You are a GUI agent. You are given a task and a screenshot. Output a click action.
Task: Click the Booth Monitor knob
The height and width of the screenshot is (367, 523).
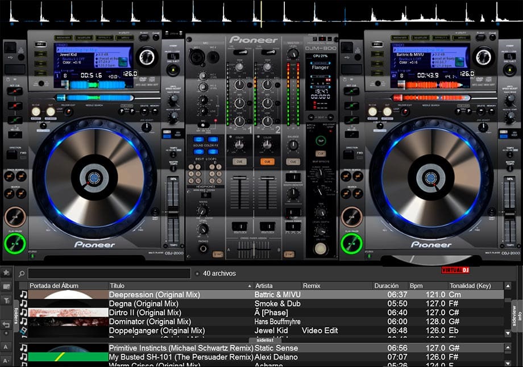pyautogui.click(x=293, y=193)
